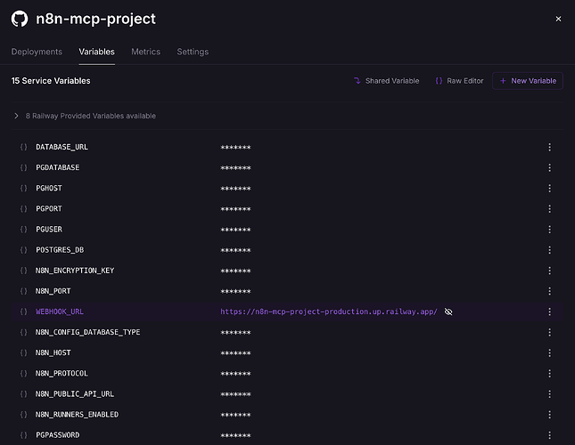The width and height of the screenshot is (575, 445).
Task: Click the braces icon beside N8N_HOST
Action: [23, 352]
